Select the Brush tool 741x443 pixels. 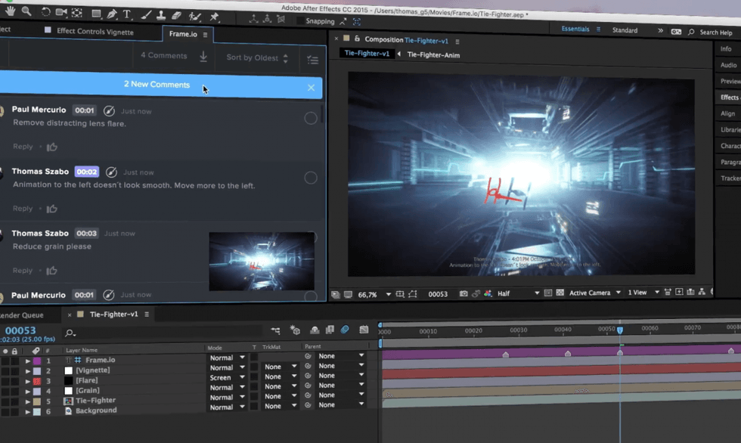click(x=146, y=16)
